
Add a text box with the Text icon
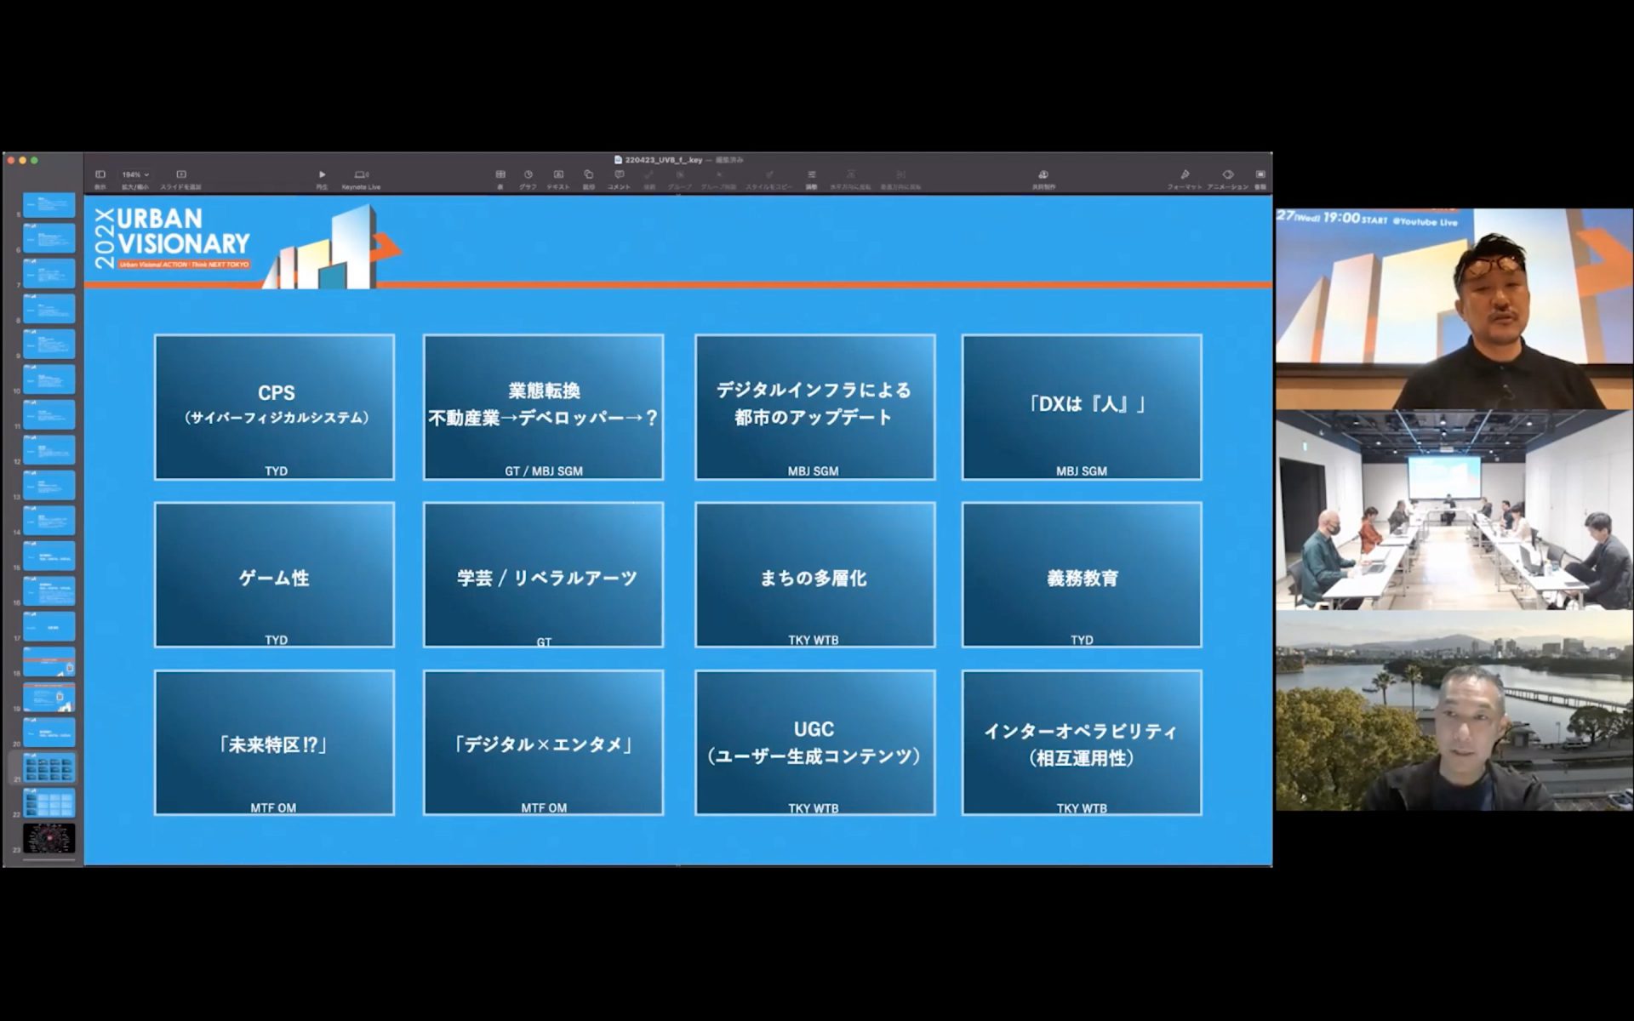pos(557,176)
